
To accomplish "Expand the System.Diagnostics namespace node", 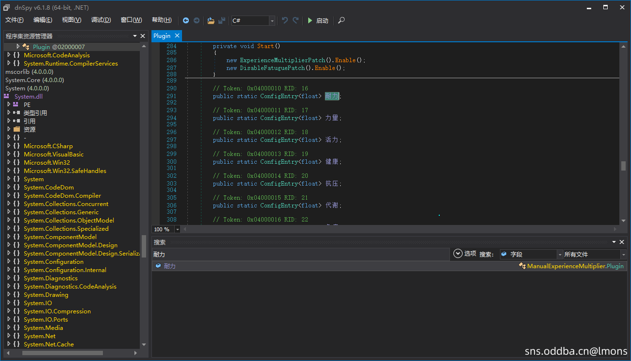I will click(9, 278).
